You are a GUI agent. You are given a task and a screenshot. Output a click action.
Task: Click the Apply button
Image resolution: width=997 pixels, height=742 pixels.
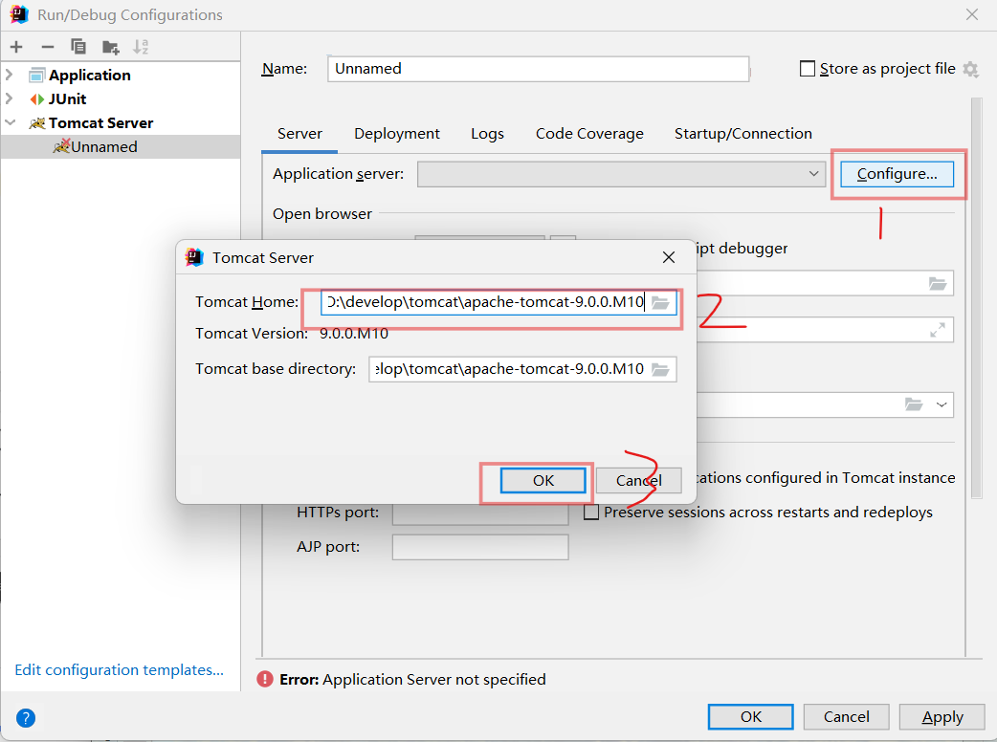coord(942,716)
